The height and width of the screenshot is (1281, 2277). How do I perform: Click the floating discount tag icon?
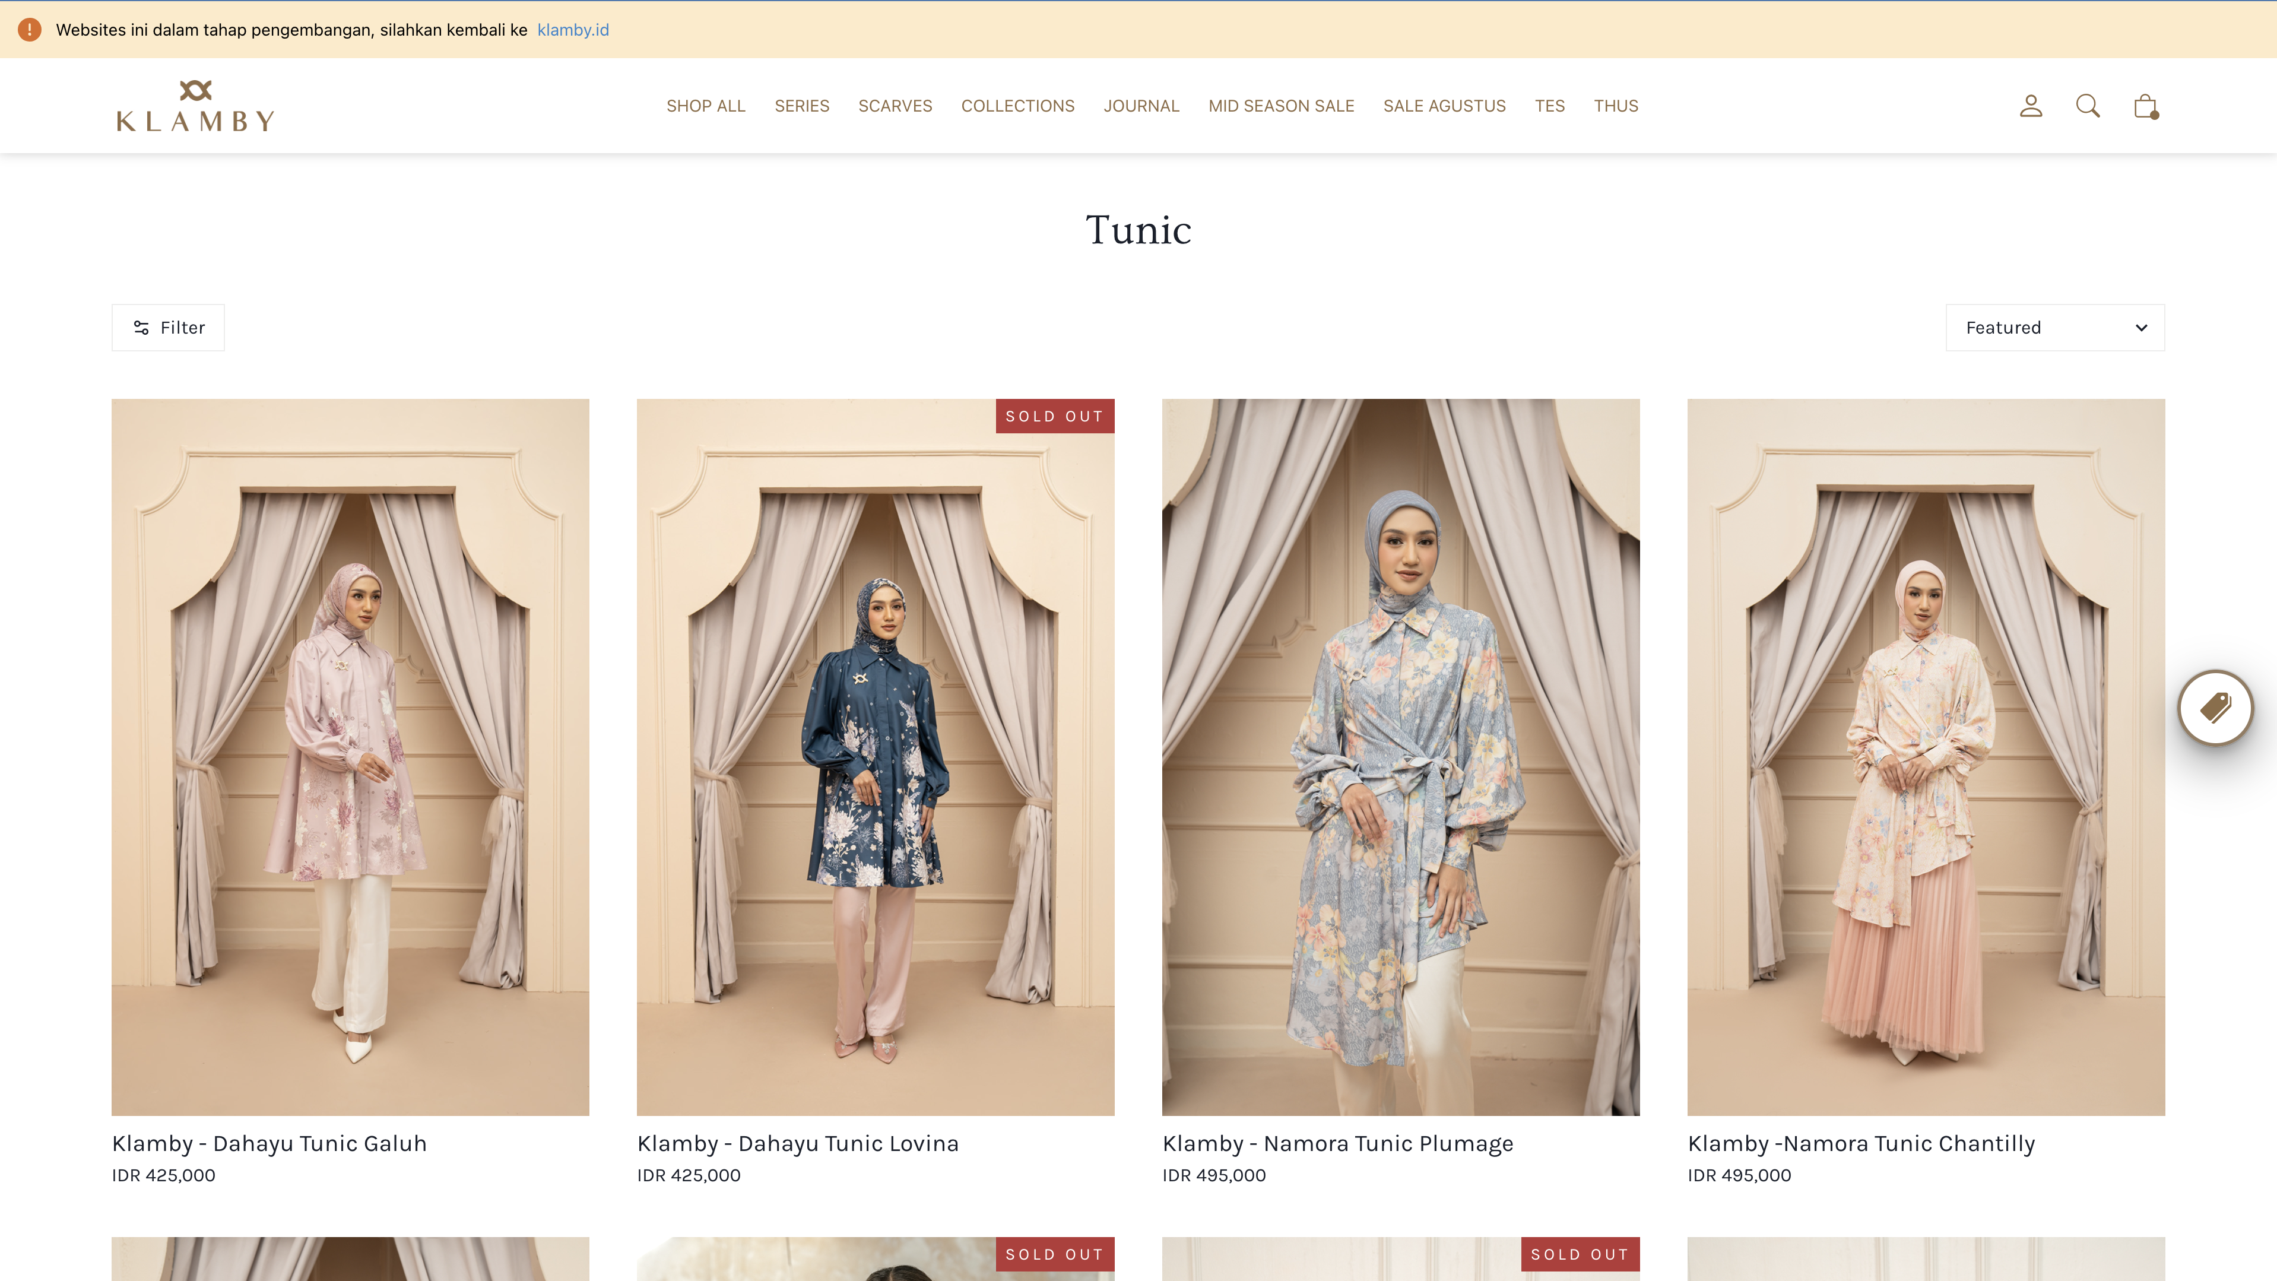pos(2215,707)
